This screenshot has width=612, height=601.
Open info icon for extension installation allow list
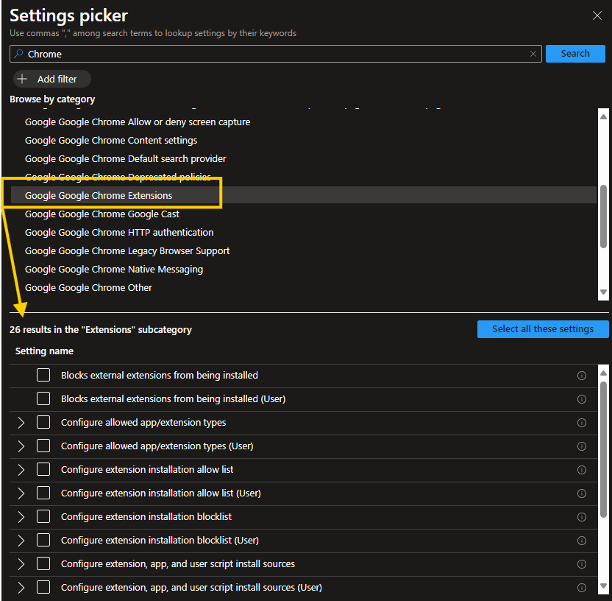coord(581,470)
